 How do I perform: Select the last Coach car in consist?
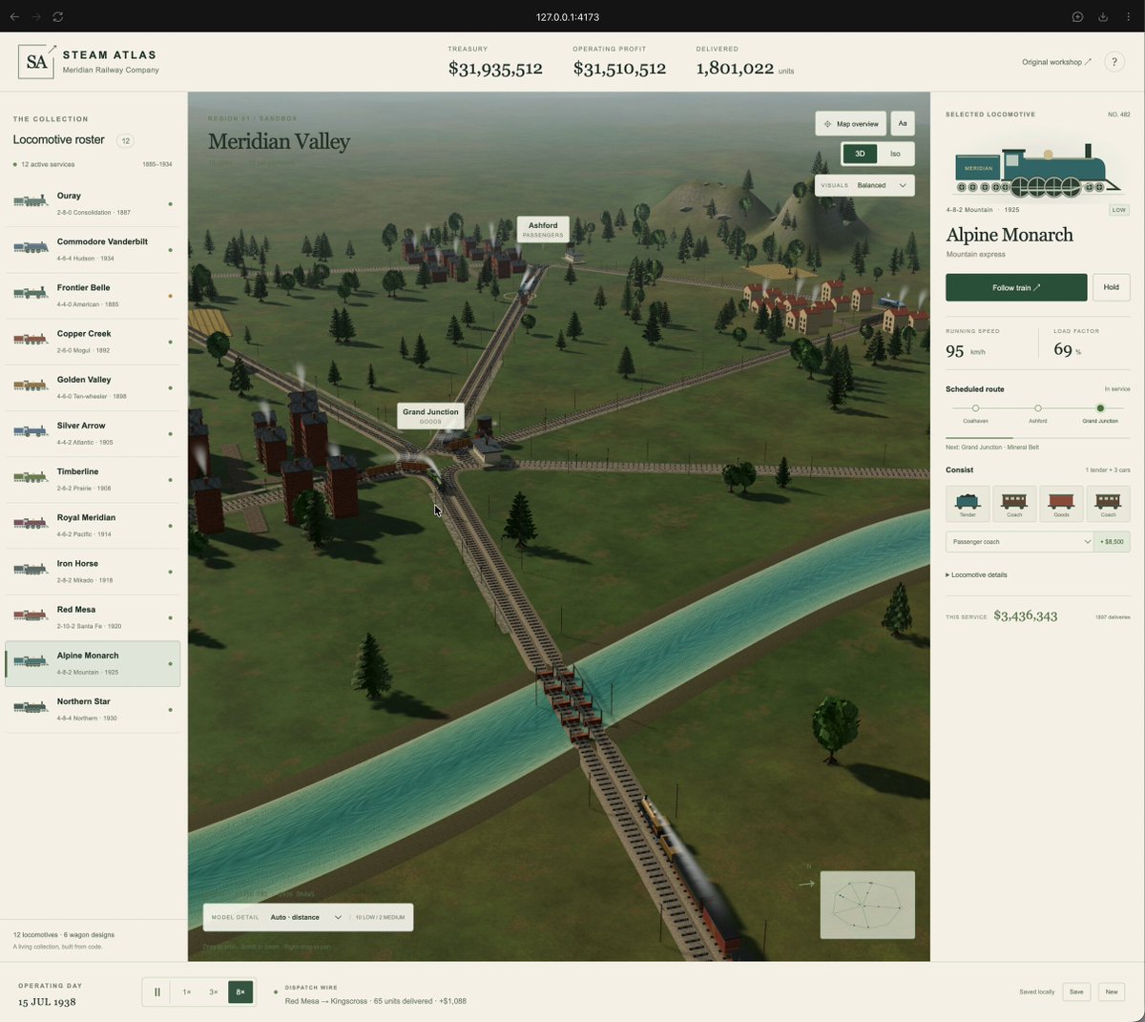(1108, 503)
